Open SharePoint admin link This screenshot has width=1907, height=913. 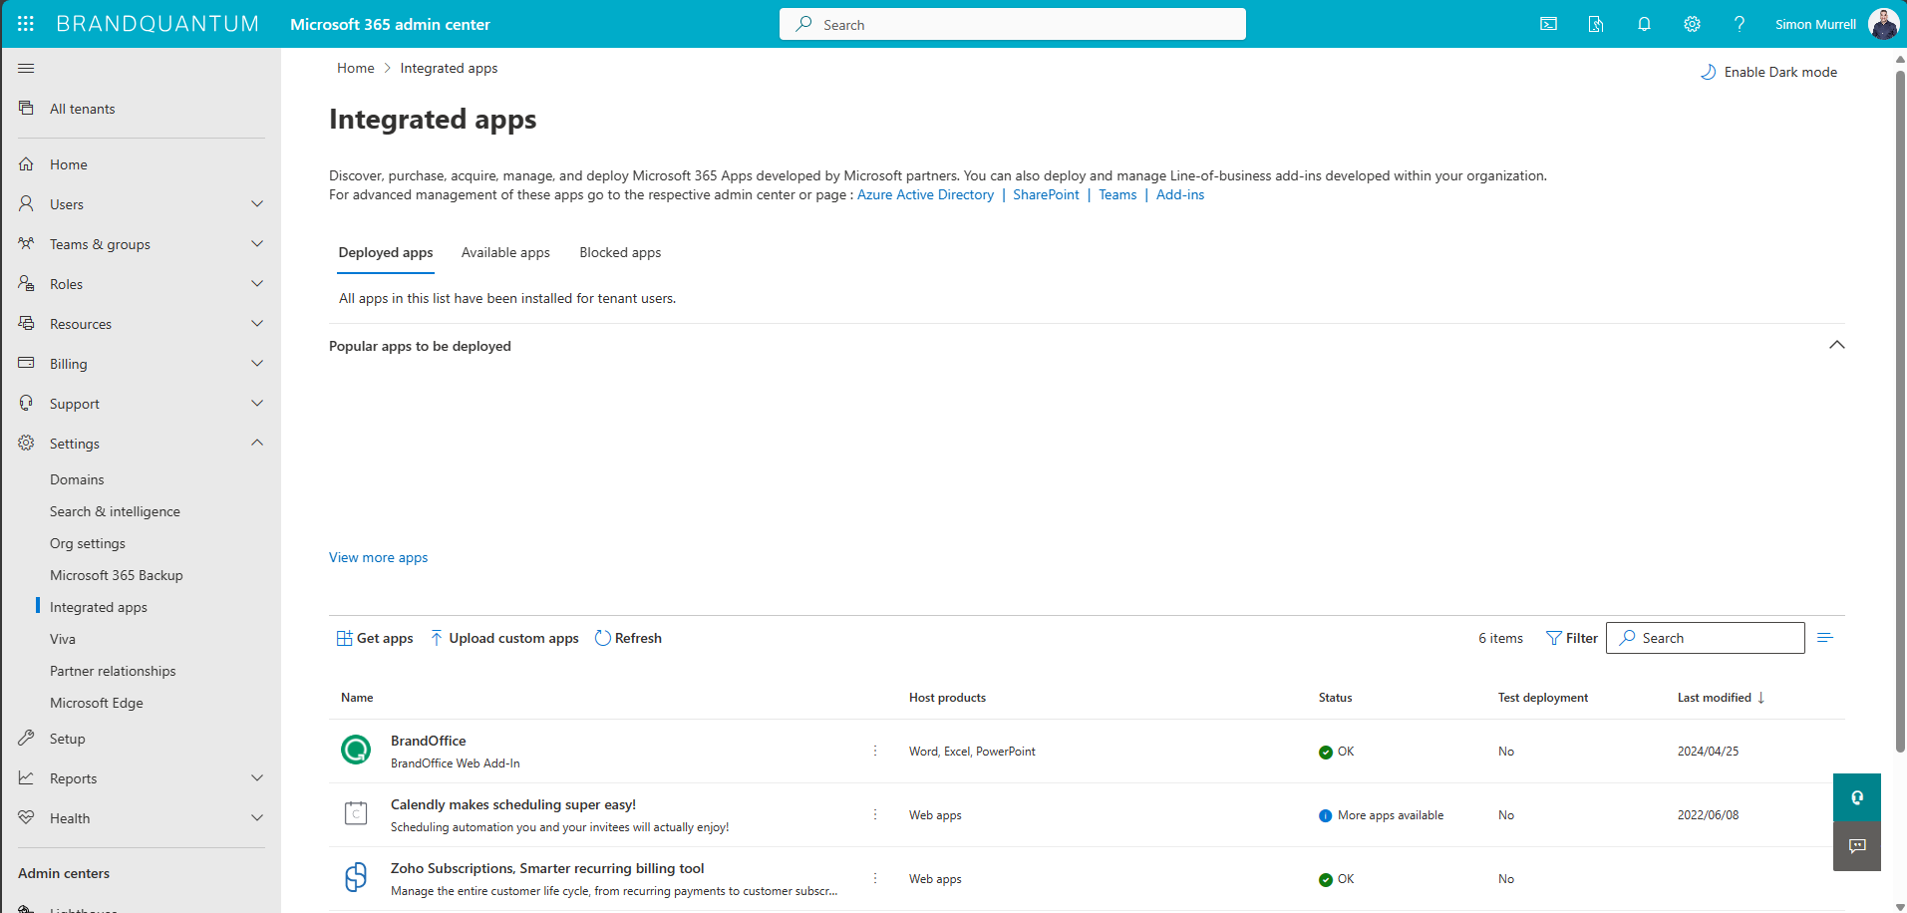(1046, 195)
